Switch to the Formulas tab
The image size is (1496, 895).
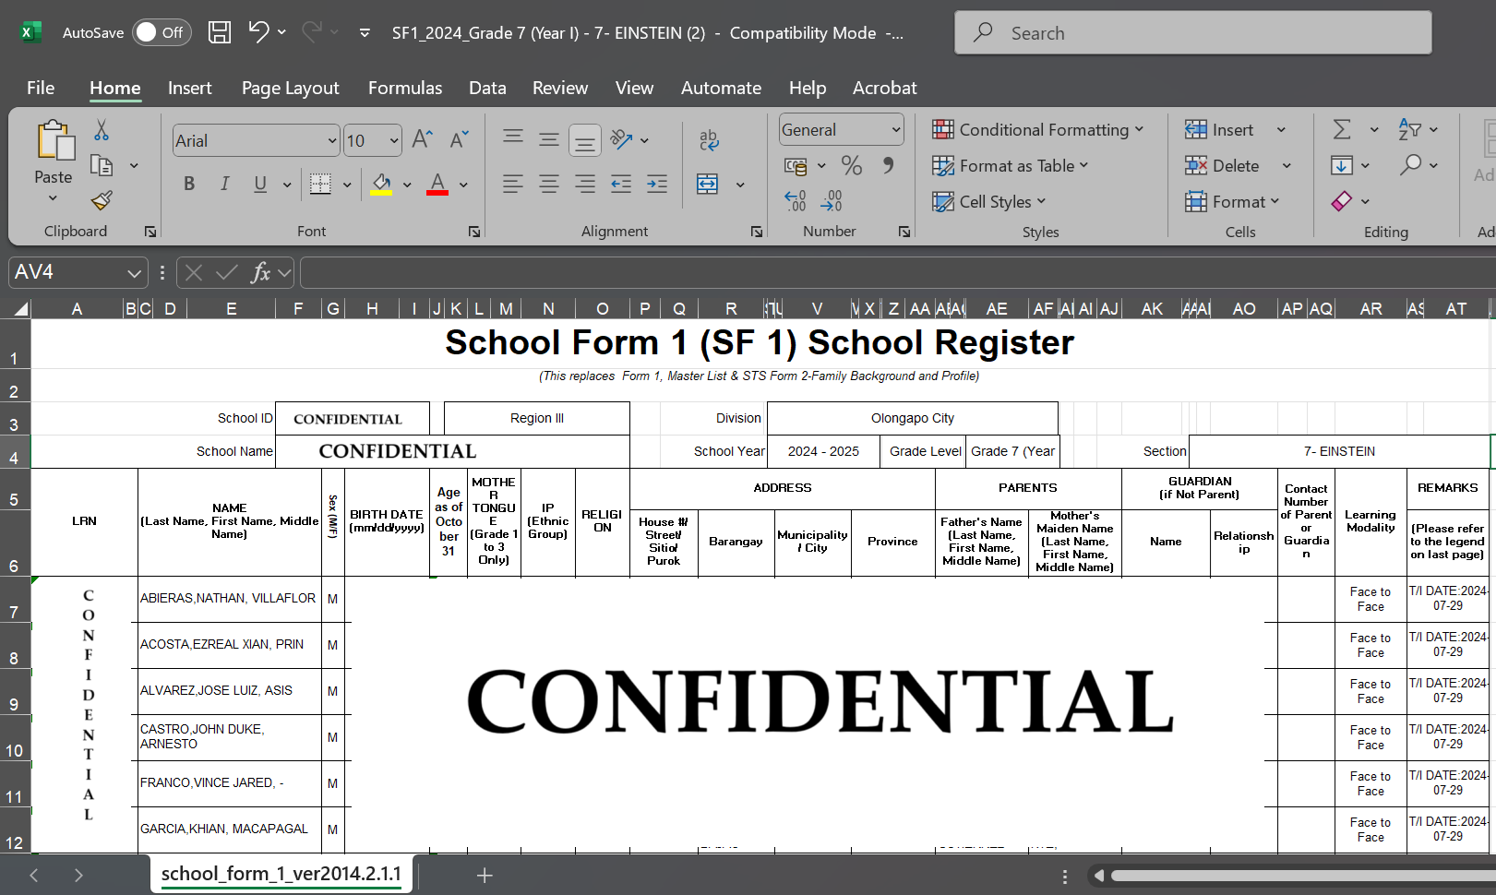(x=404, y=88)
